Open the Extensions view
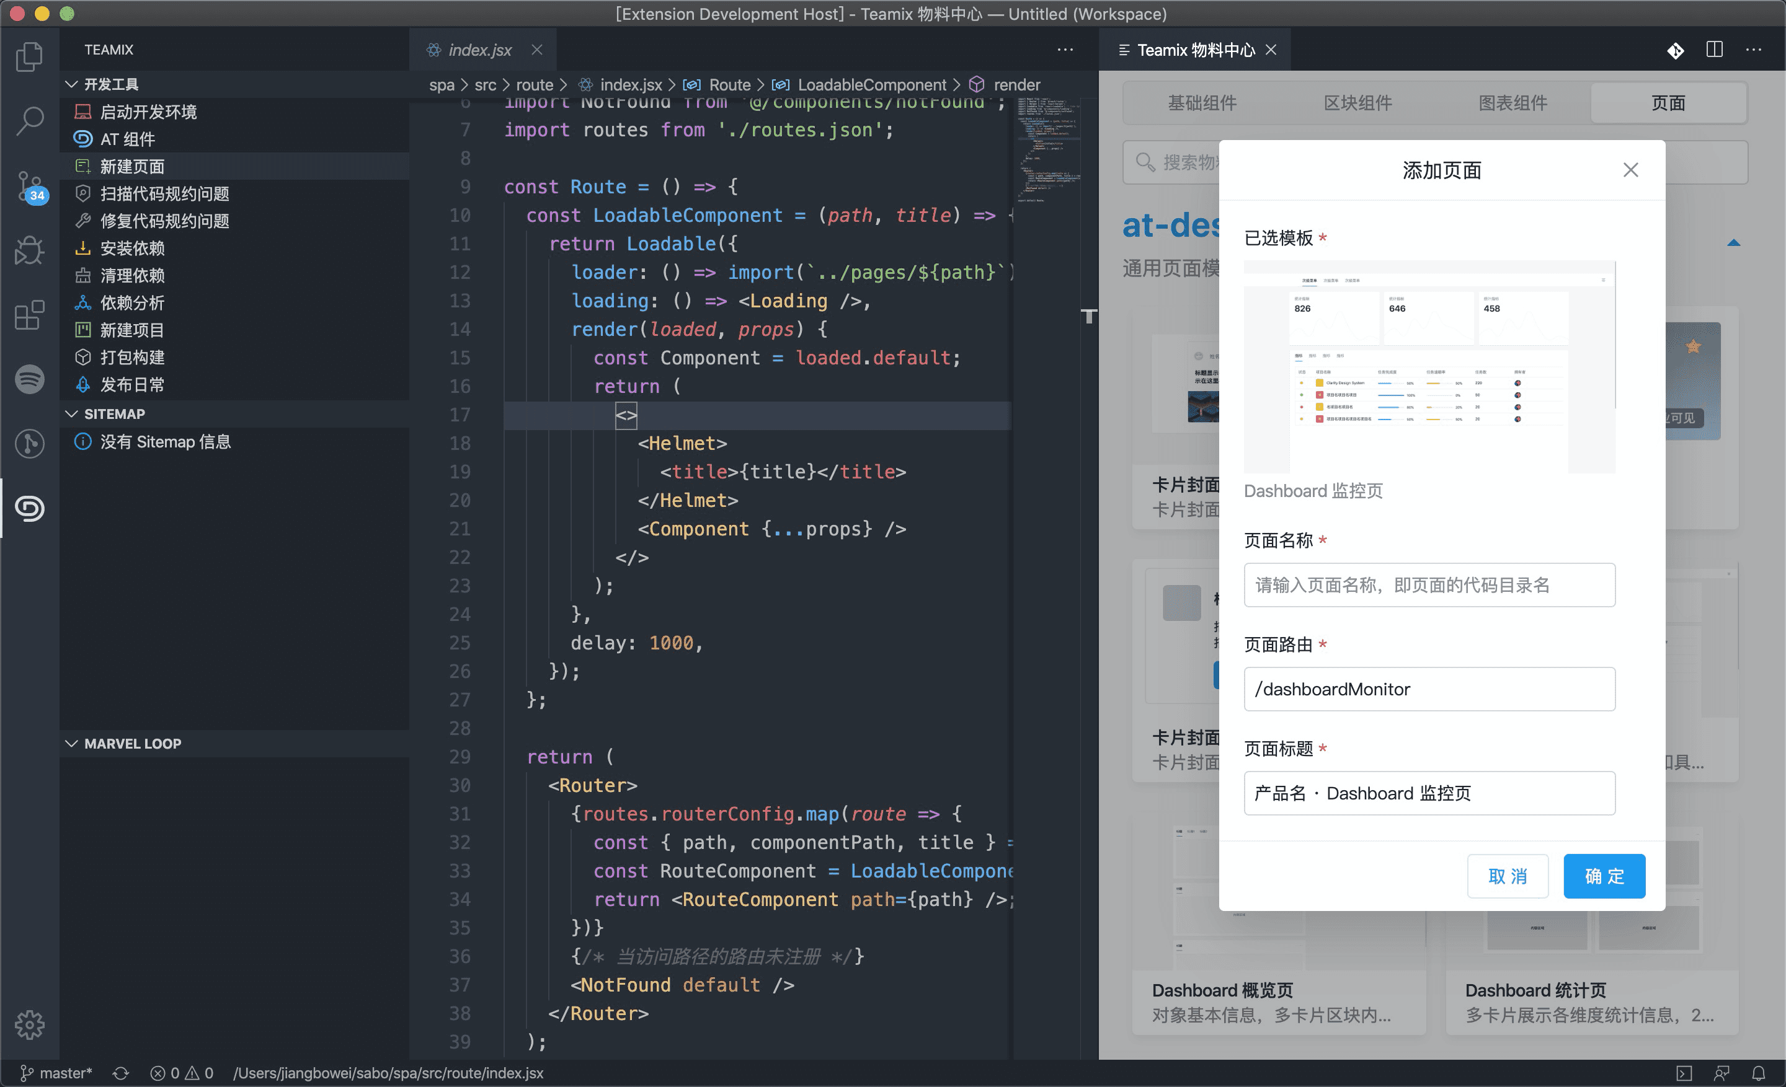Viewport: 1786px width, 1087px height. tap(29, 315)
